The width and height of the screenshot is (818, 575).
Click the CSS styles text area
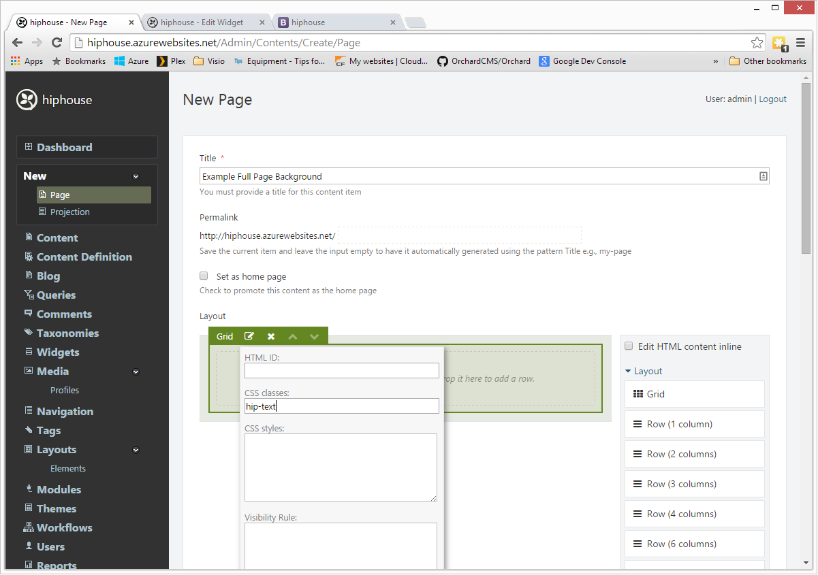[341, 467]
